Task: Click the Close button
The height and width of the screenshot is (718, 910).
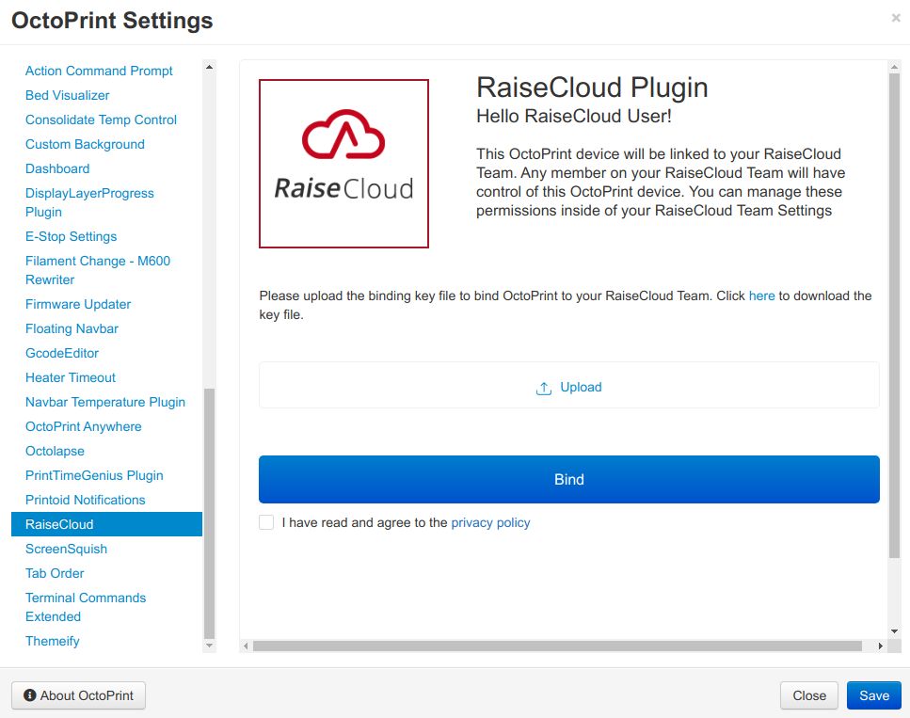Action: coord(809,695)
